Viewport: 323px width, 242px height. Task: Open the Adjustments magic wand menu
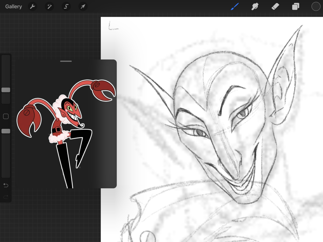point(49,7)
